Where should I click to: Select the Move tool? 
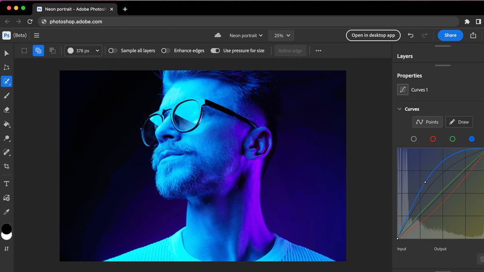7,53
